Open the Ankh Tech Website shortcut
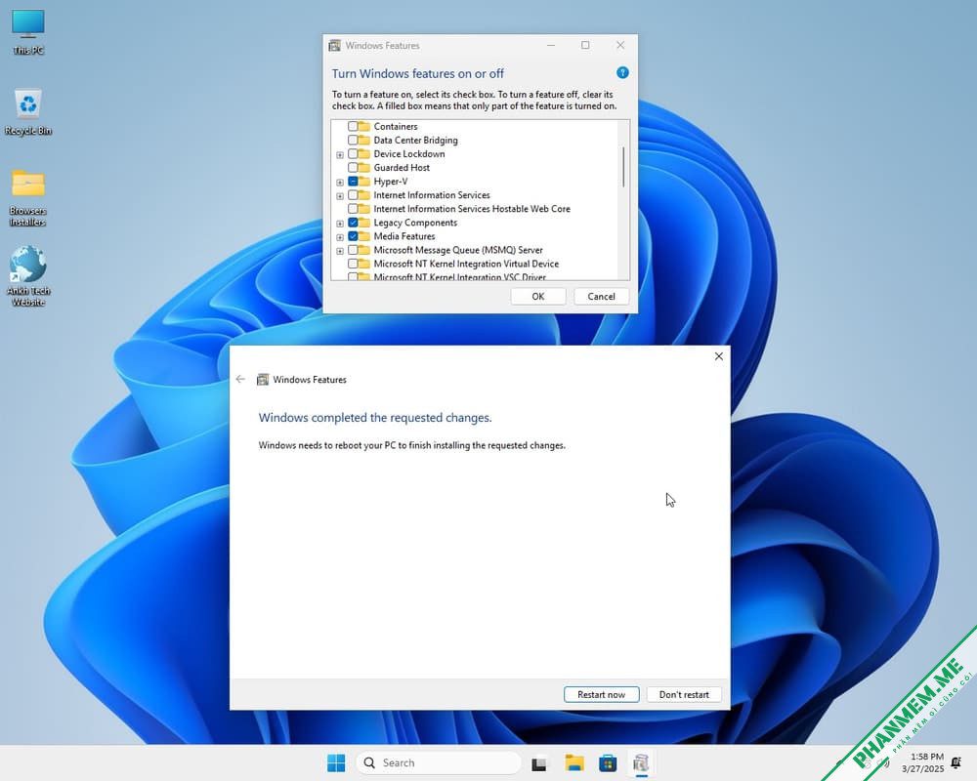Screen dimensions: 977x781 (28, 276)
